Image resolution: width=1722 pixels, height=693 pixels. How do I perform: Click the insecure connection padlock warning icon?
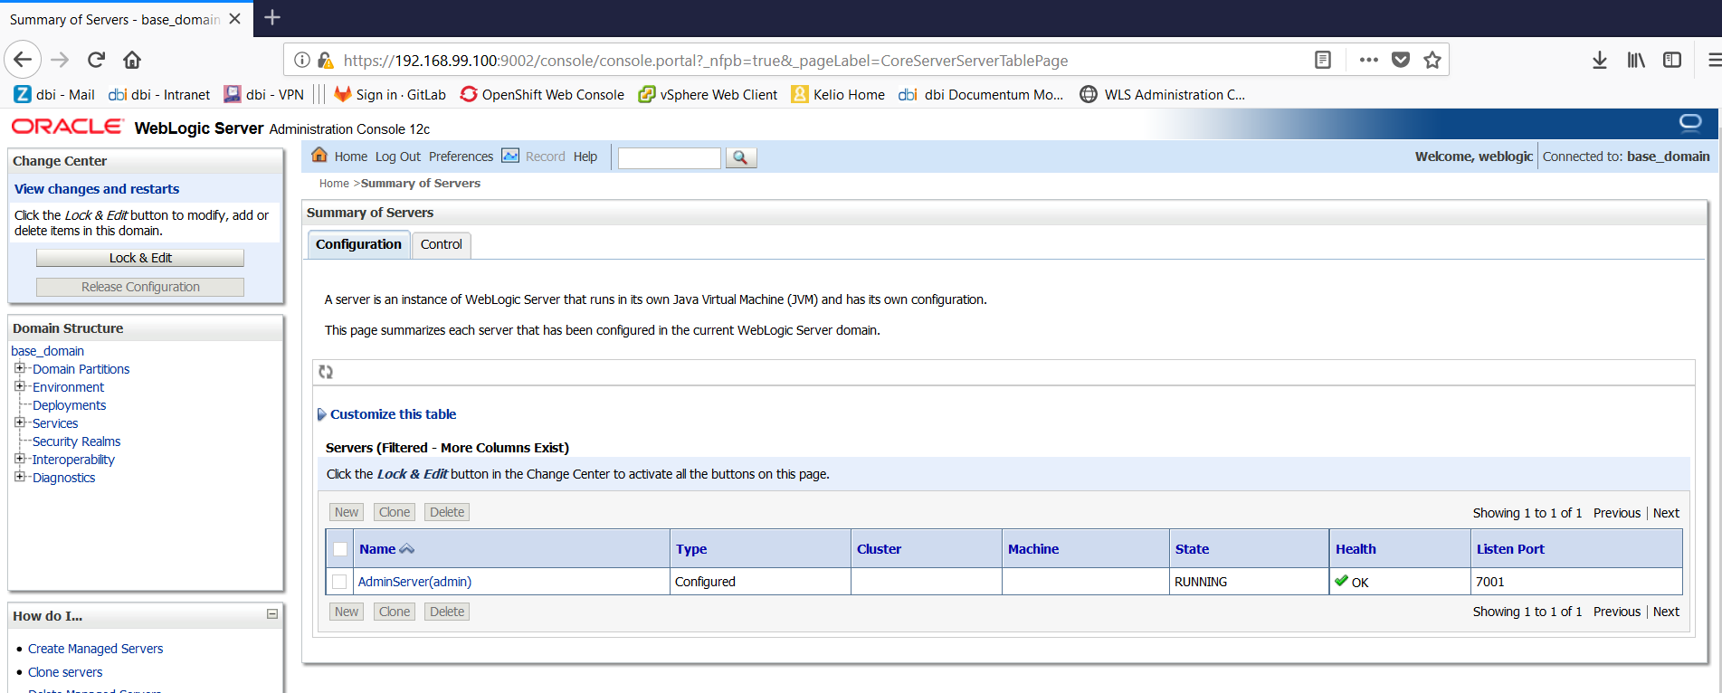click(x=325, y=60)
